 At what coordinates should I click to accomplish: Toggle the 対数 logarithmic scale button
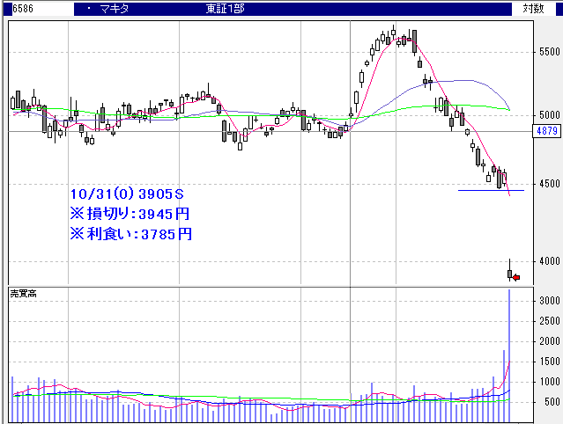[534, 8]
